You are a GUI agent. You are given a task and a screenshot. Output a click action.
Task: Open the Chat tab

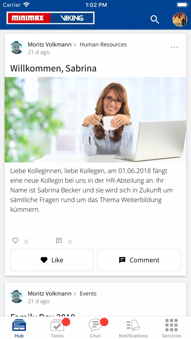click(96, 328)
